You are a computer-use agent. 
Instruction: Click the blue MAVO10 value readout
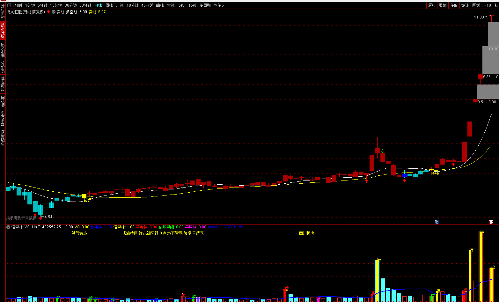point(225,227)
